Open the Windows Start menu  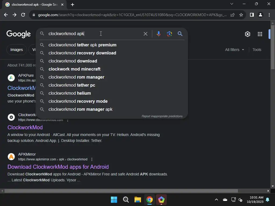click(x=114, y=200)
